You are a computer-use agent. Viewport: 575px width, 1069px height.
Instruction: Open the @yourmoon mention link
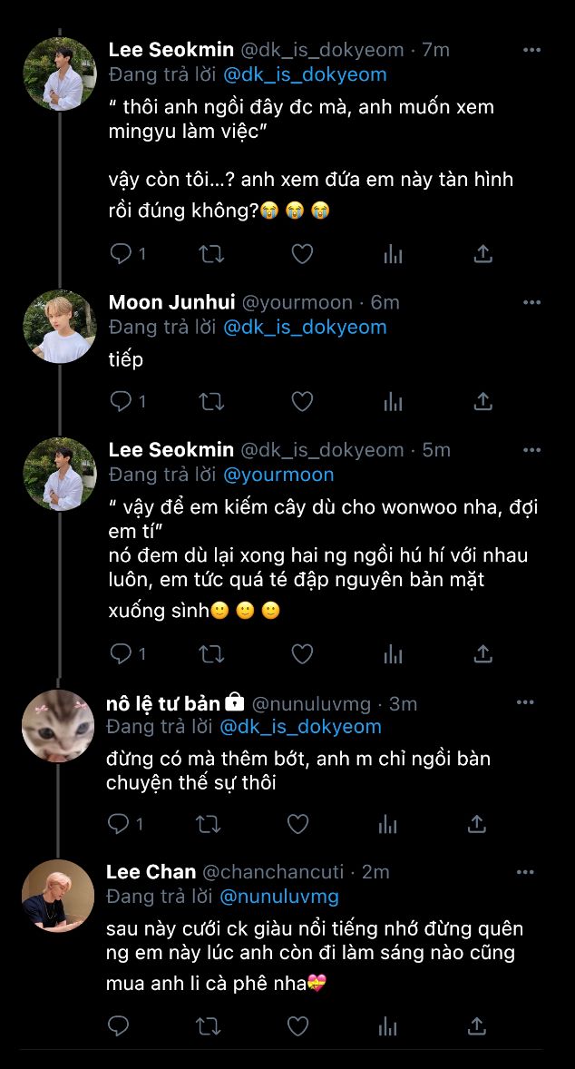[x=278, y=475]
